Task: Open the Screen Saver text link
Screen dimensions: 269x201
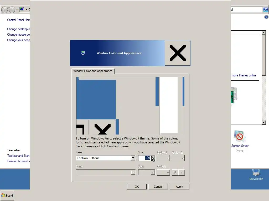Action: [240, 146]
